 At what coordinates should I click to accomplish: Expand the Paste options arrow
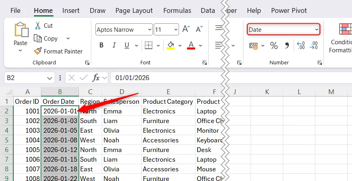[21, 50]
